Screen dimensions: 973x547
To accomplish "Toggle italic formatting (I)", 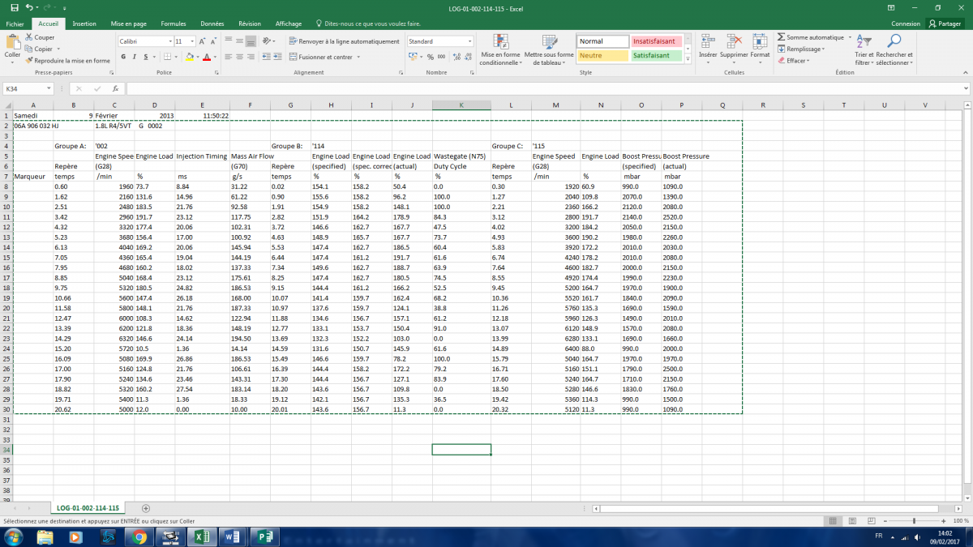I will [135, 58].
